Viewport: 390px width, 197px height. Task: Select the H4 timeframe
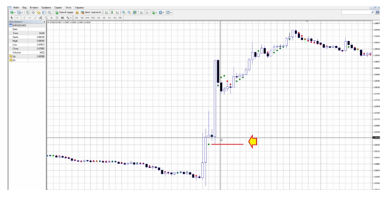click(x=104, y=18)
